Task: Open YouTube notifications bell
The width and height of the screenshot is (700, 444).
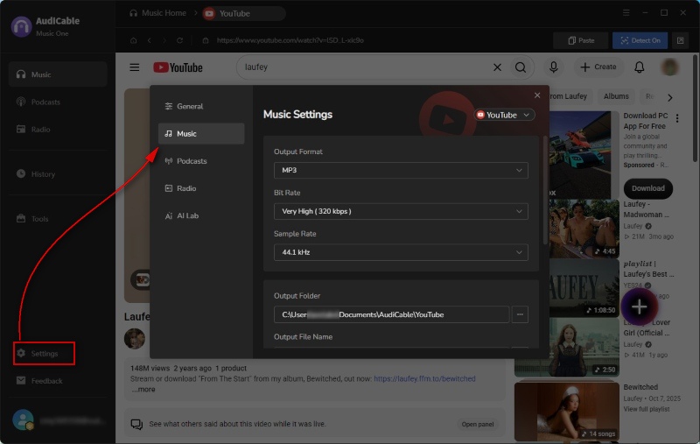Action: pyautogui.click(x=640, y=67)
